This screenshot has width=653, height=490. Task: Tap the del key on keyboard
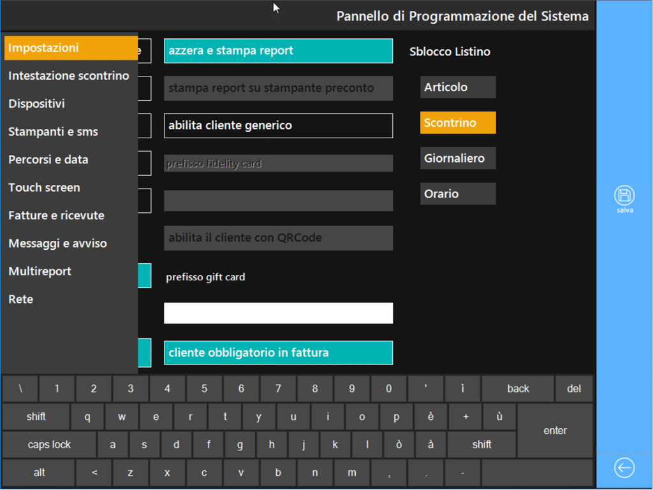tap(574, 389)
